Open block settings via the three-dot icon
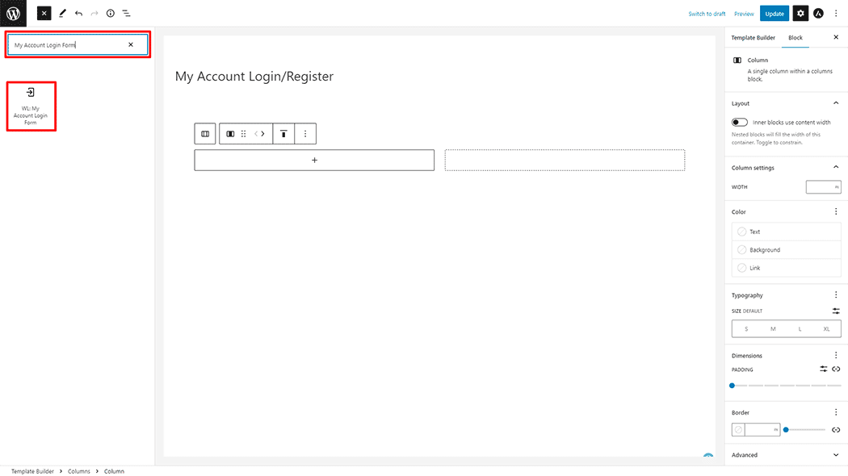This screenshot has width=848, height=476. tap(305, 133)
